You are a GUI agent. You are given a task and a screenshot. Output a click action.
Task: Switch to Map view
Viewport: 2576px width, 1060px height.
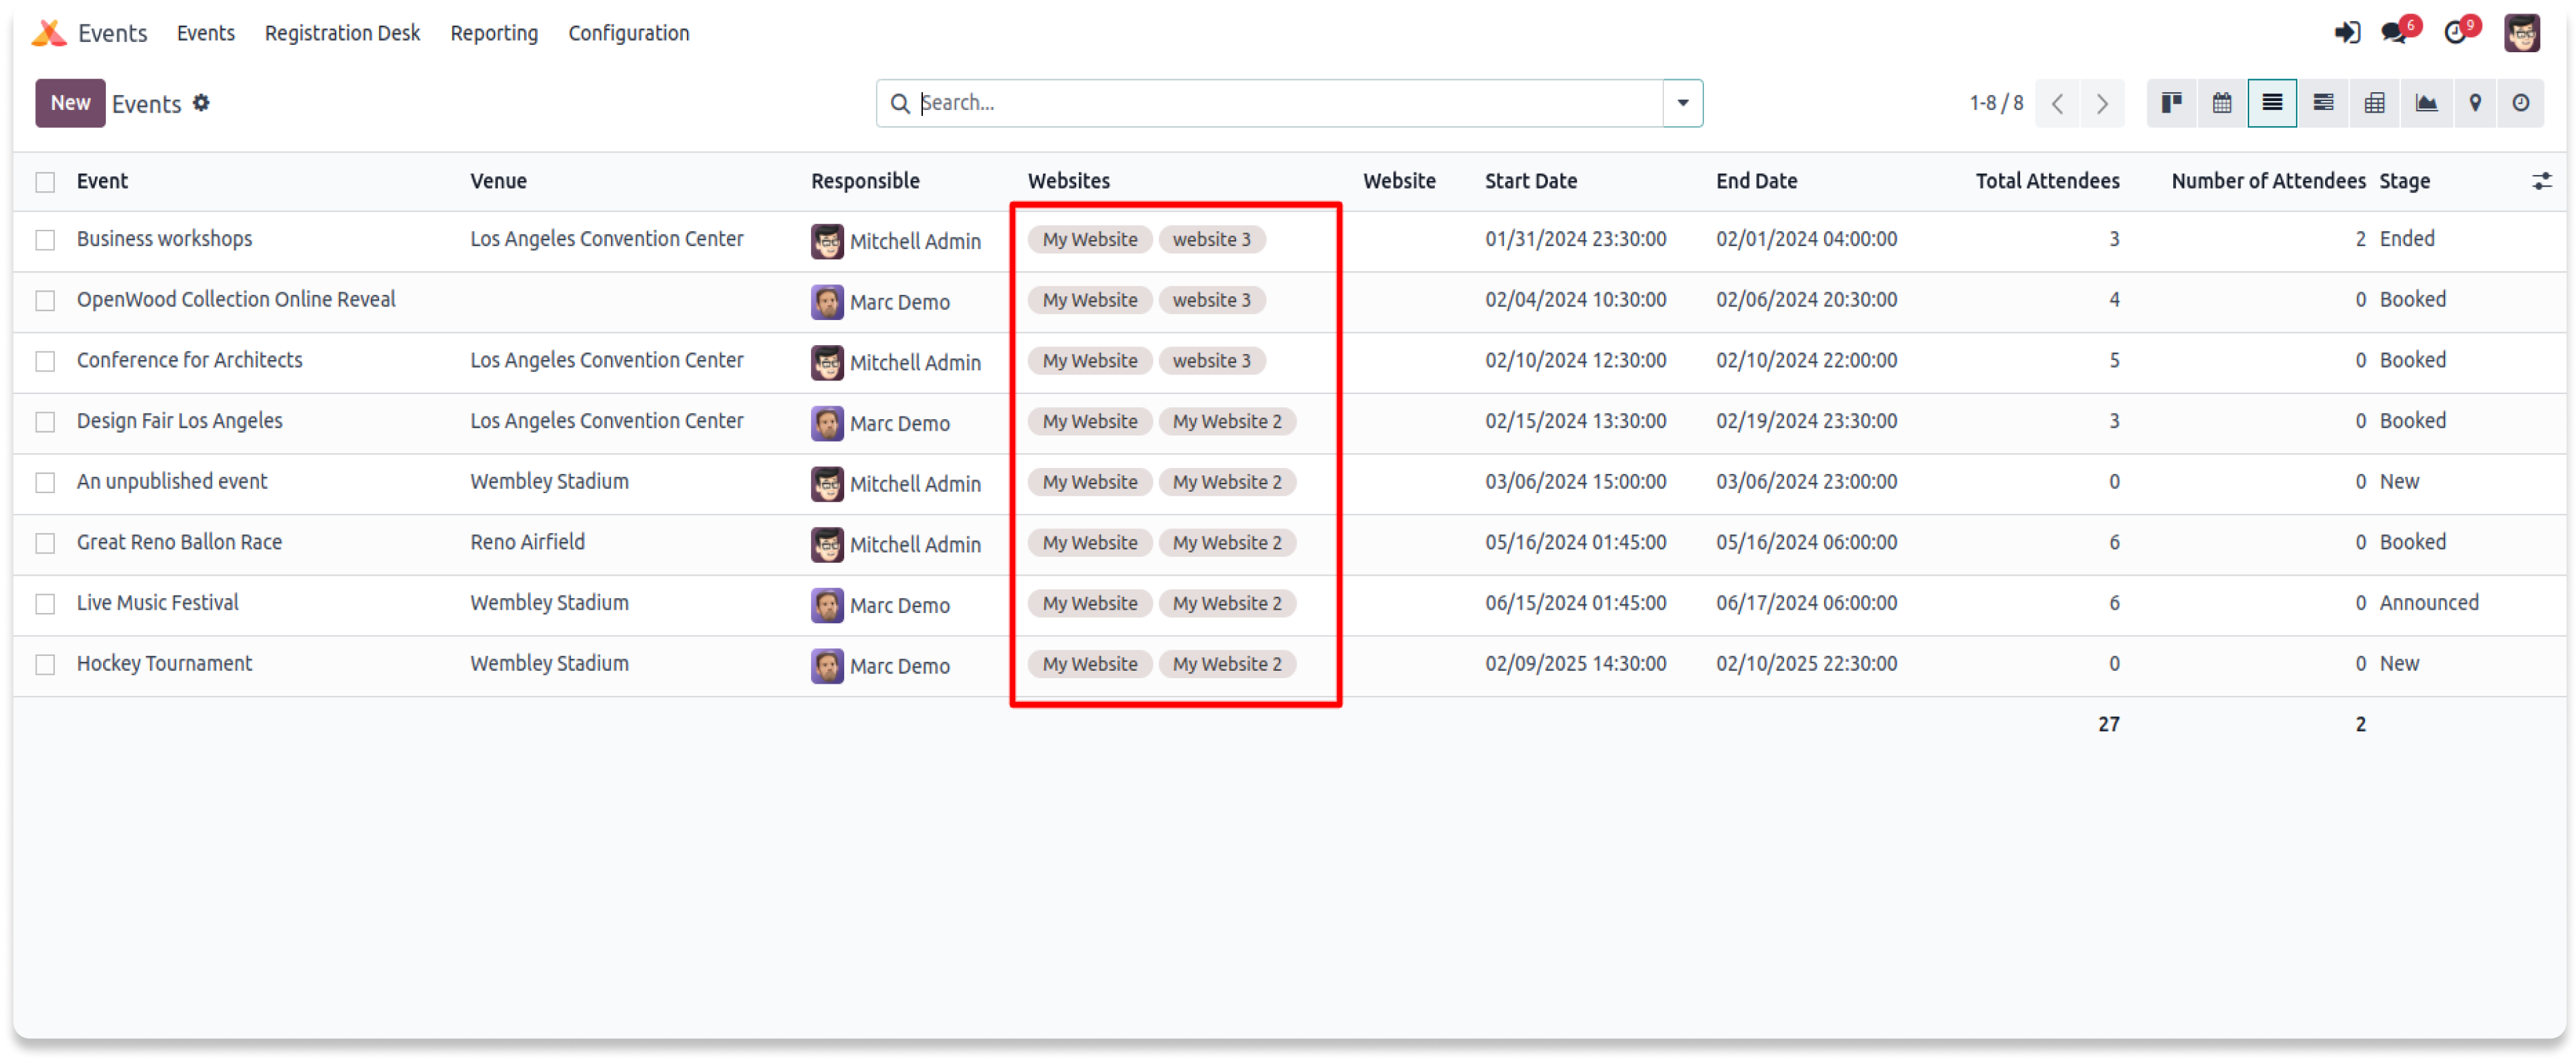[x=2474, y=103]
